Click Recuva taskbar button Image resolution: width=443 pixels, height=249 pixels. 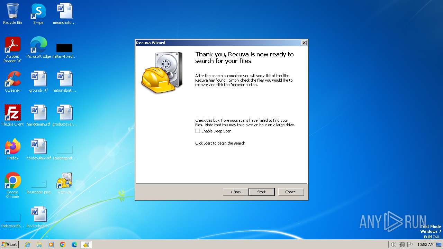[x=86, y=245]
